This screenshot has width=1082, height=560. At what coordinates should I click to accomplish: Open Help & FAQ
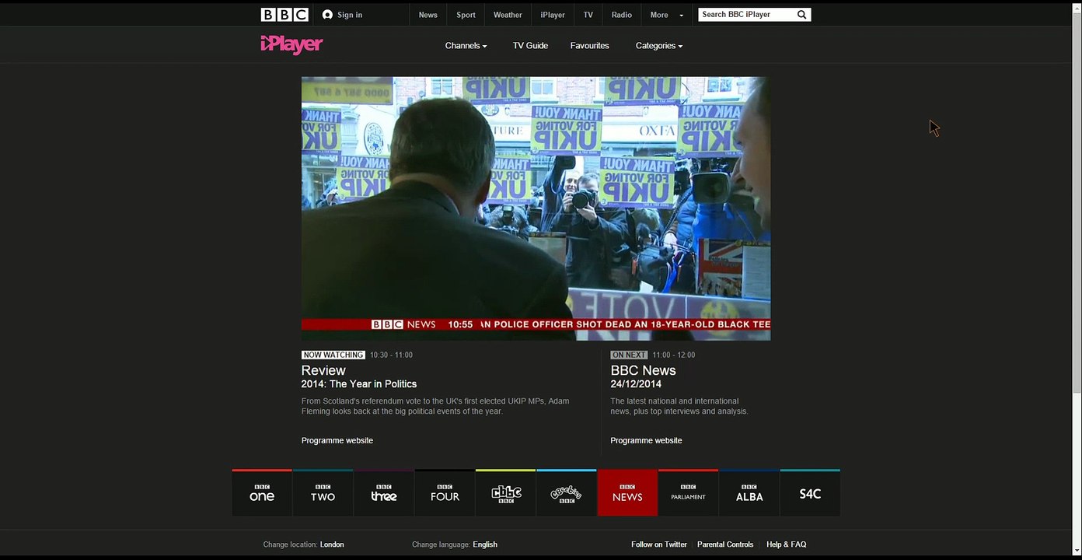(x=787, y=544)
